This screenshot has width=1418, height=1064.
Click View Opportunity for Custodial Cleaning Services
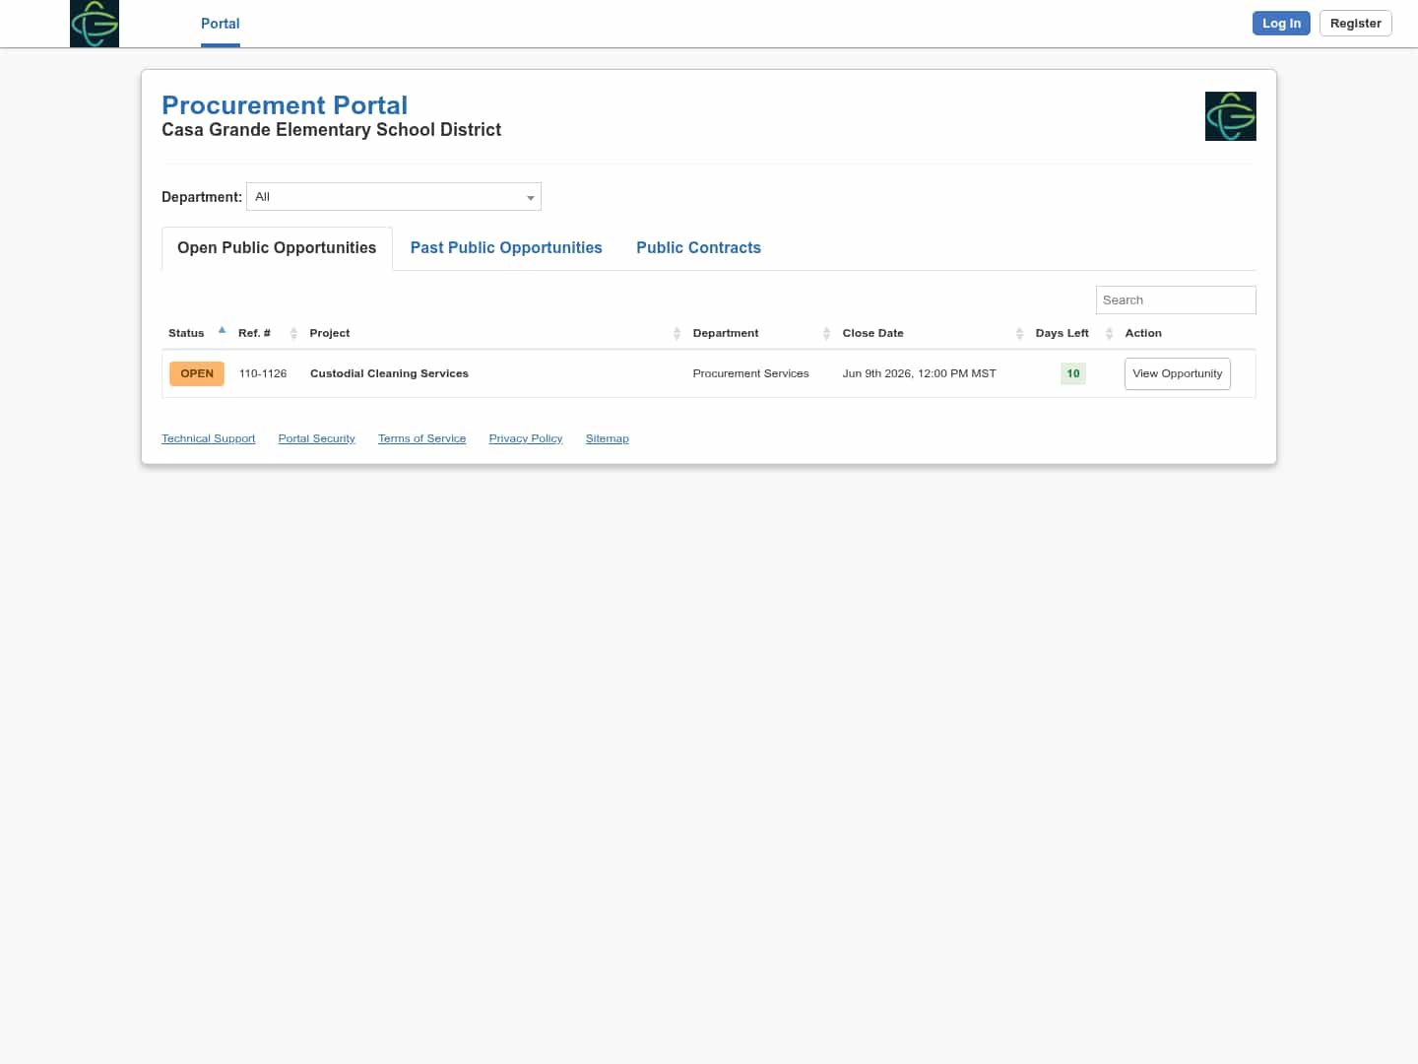pyautogui.click(x=1177, y=374)
